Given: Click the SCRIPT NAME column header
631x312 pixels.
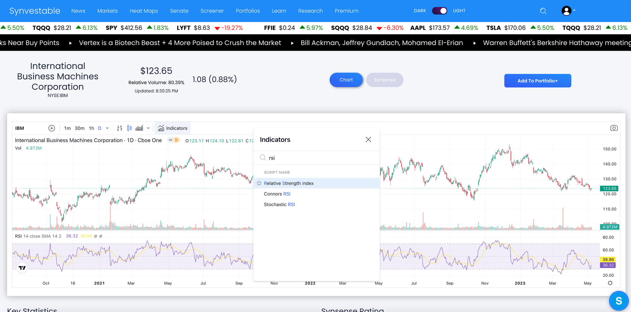Looking at the screenshot, I should (277, 172).
